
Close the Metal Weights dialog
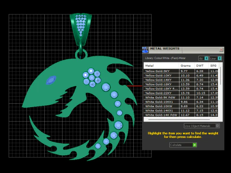(x=221, y=50)
